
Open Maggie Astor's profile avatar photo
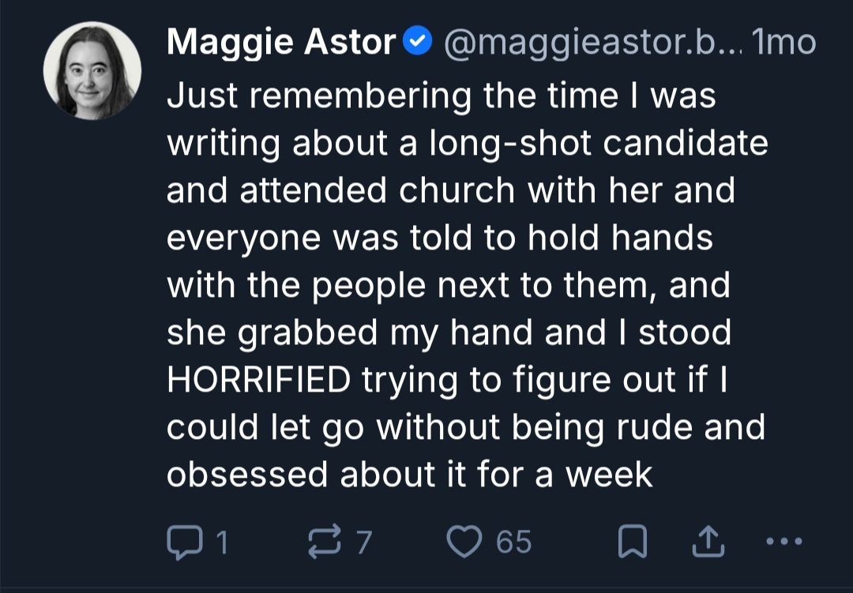pyautogui.click(x=92, y=71)
